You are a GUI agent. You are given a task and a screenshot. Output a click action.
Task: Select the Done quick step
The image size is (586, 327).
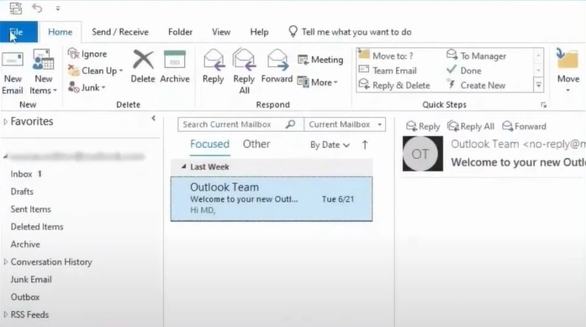point(464,71)
